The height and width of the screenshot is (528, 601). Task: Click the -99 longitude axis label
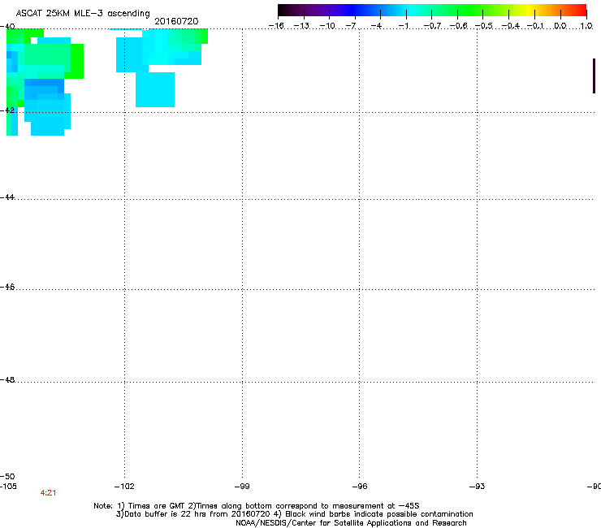[242, 487]
